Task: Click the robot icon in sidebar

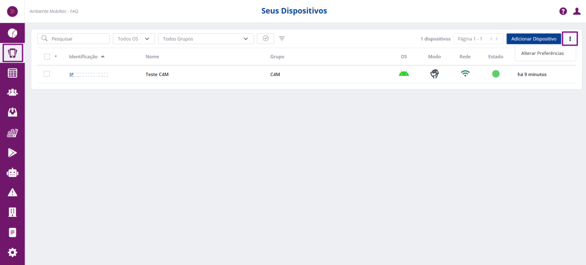Action: coord(12,172)
